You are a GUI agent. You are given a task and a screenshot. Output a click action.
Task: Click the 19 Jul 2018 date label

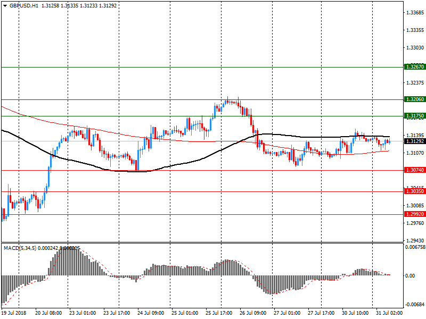click(16, 314)
